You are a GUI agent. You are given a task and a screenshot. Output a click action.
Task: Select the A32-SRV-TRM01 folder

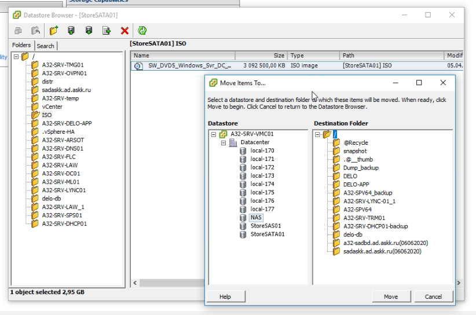tap(364, 218)
